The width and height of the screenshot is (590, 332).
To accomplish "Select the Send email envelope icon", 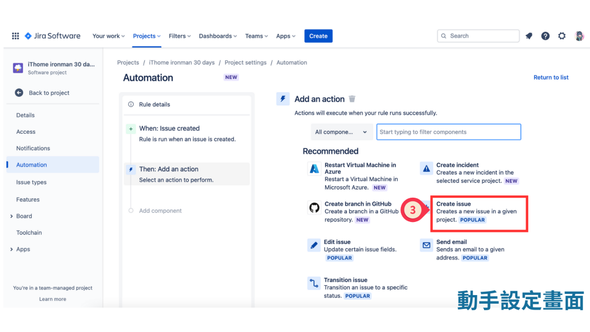I will pyautogui.click(x=426, y=245).
